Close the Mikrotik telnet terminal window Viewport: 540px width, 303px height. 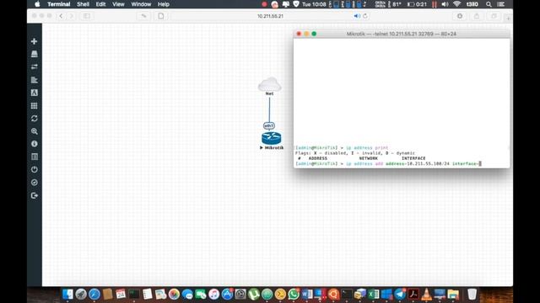[299, 34]
